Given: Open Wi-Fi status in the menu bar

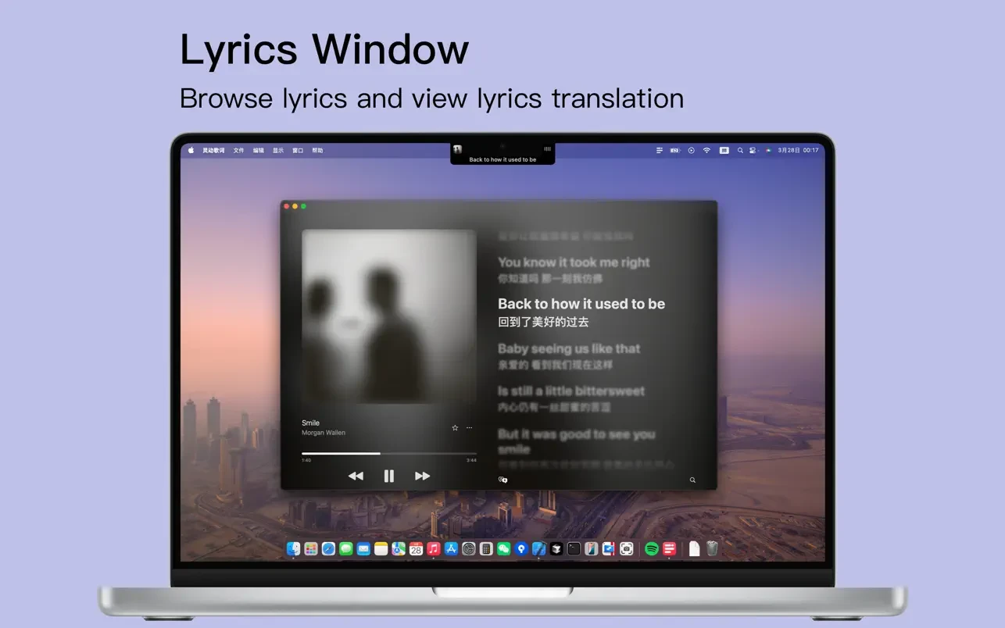Looking at the screenshot, I should 706,151.
